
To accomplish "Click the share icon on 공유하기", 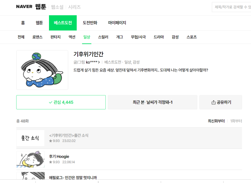I will pos(213,102).
